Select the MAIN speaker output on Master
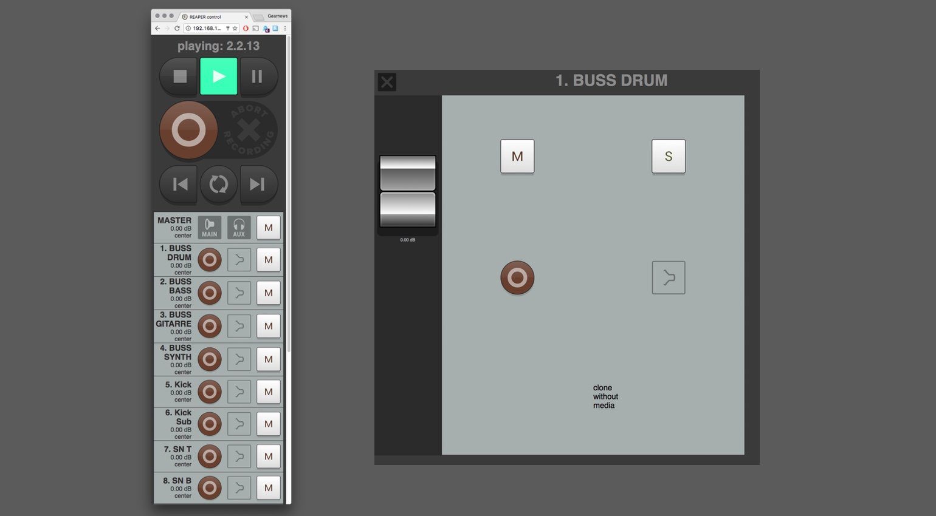 point(210,228)
